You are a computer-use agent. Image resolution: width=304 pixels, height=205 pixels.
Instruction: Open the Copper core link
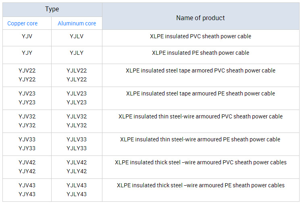[22, 23]
